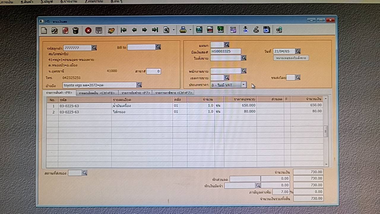Image resolution: width=380 pixels, height=214 pixels.
Task: Click grid scrollbar down arrow
Action: pyautogui.click(x=326, y=164)
